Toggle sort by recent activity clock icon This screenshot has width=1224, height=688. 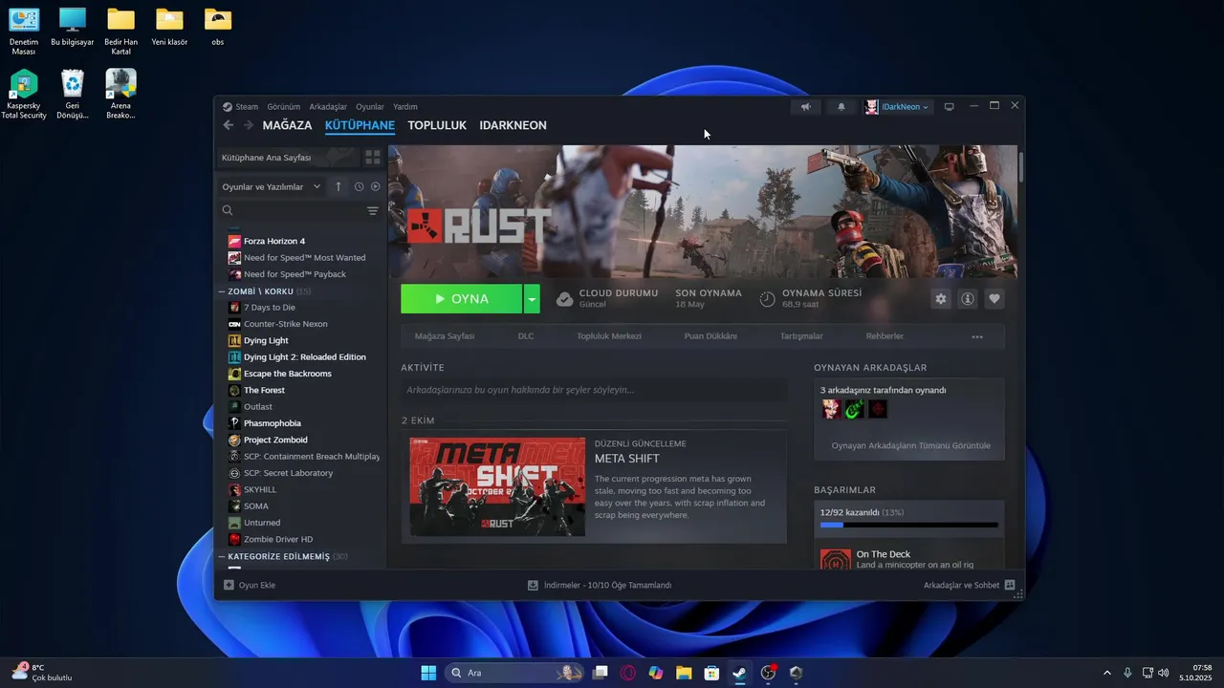click(x=359, y=186)
